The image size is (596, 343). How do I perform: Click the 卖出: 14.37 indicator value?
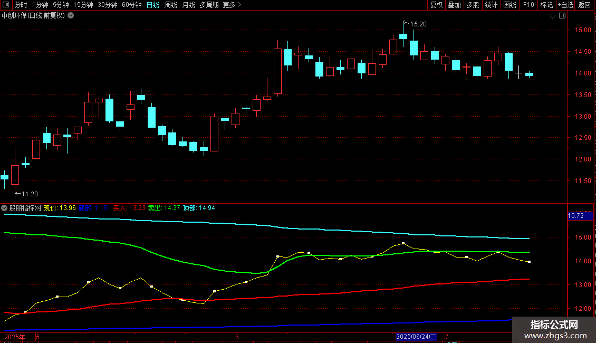pyautogui.click(x=164, y=208)
